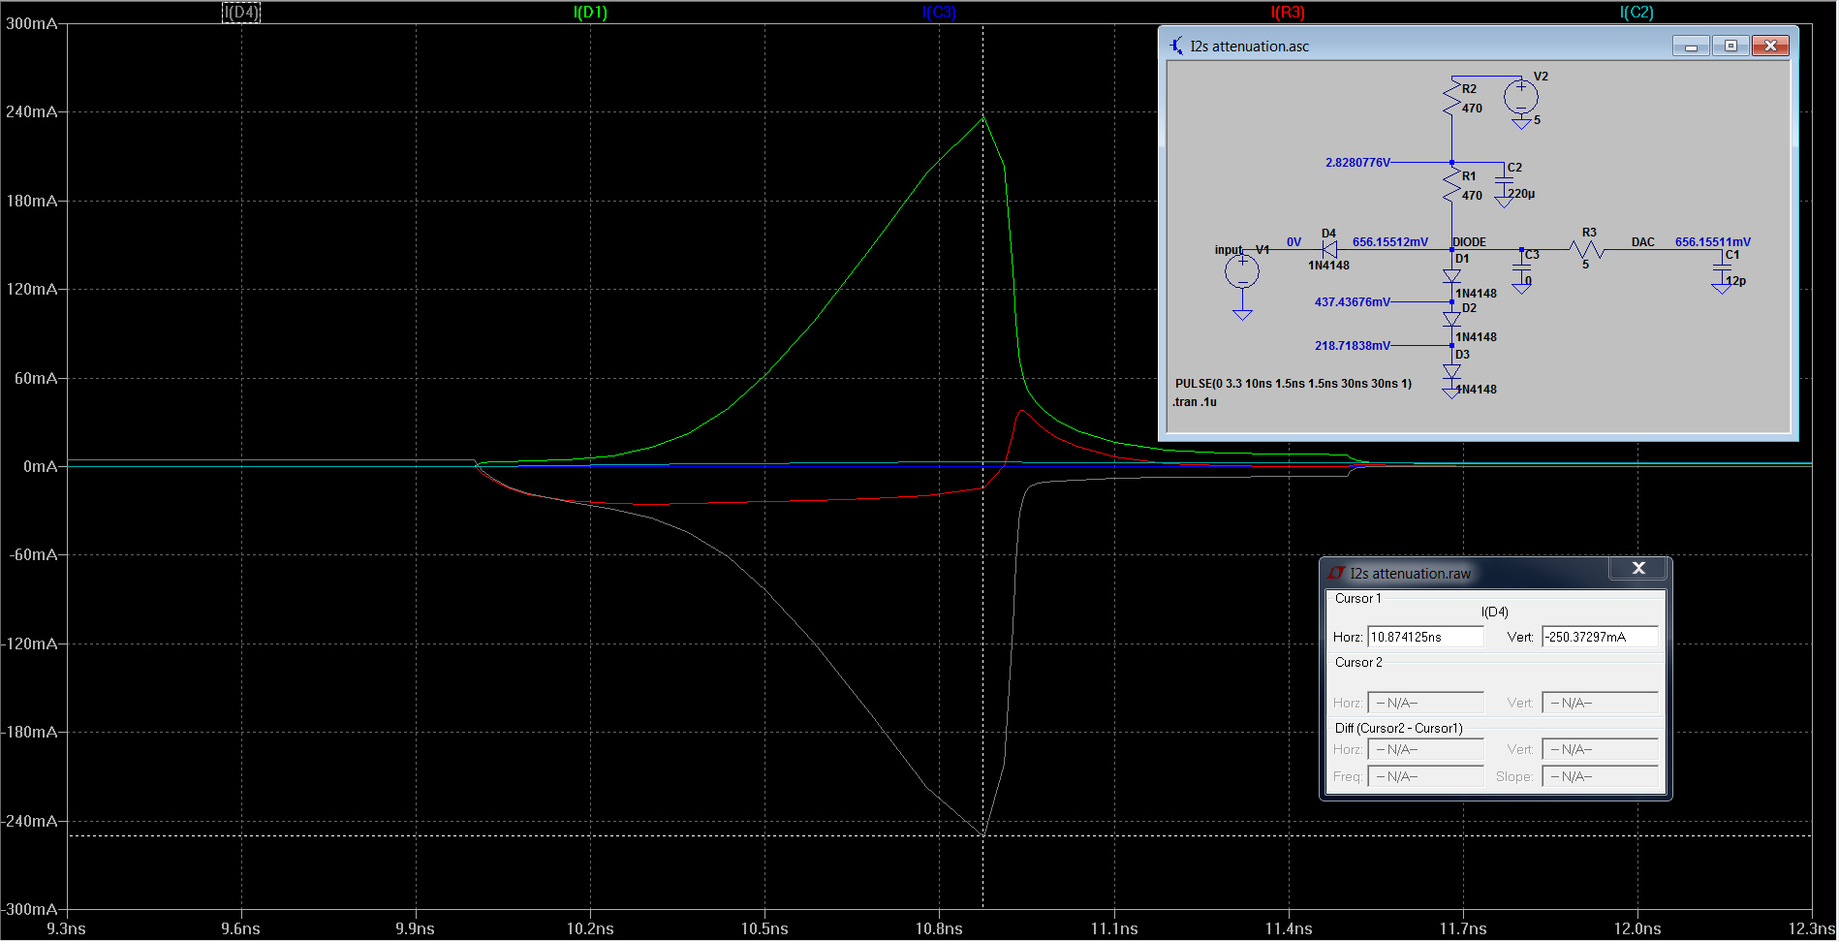
Task: Click the 218.71838mV node label
Action: coord(1352,346)
